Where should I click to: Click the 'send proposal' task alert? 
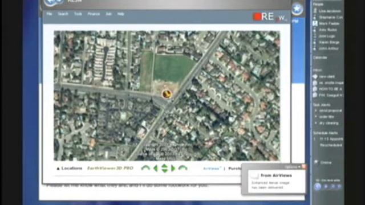point(331,110)
